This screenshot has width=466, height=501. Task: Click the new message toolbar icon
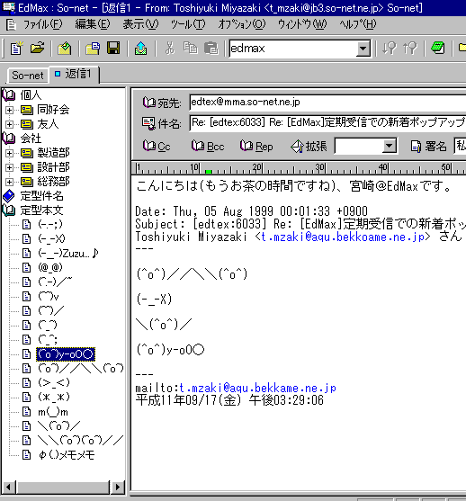click(x=16, y=49)
